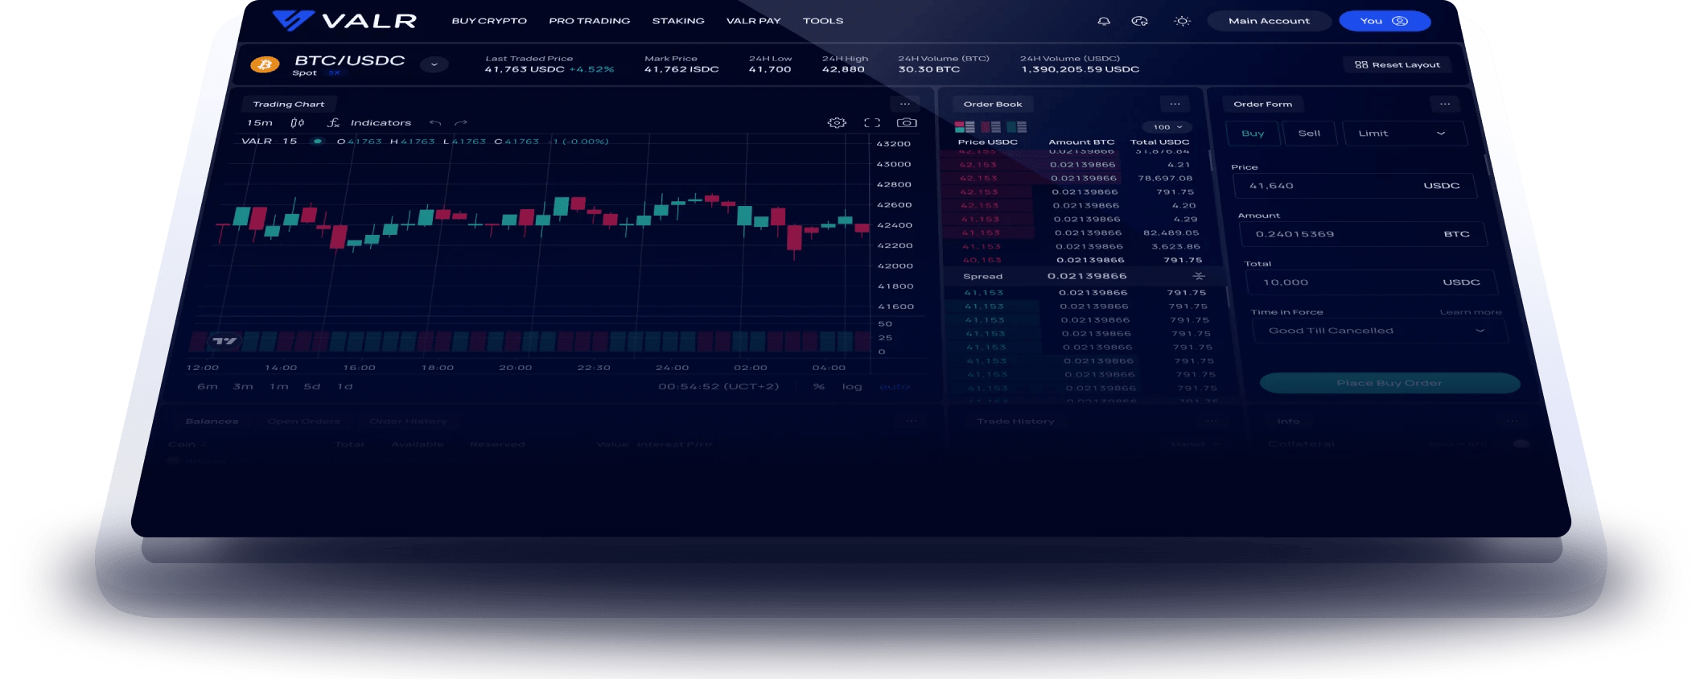Screen dimensions: 1700x679
Task: Open Good Till Cancelled dropdown
Action: coord(1379,331)
